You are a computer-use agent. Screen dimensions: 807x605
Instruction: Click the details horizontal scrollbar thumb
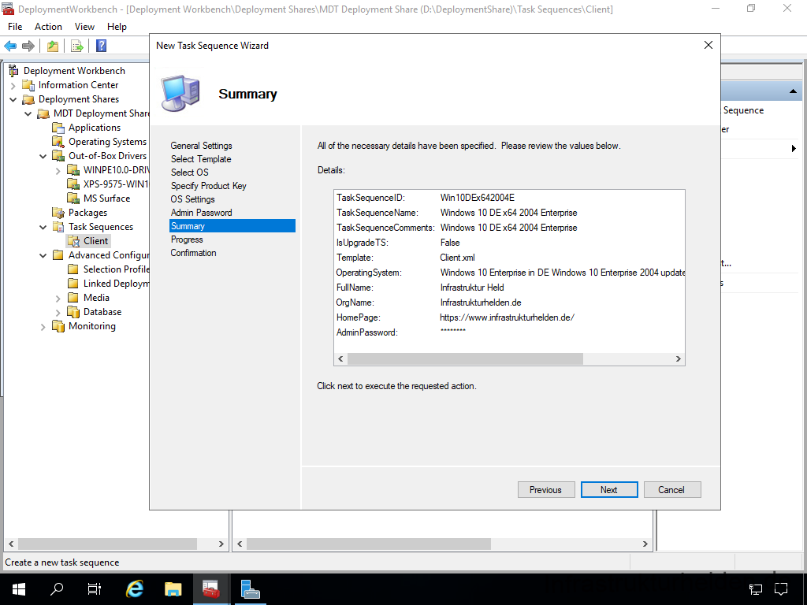coord(465,359)
